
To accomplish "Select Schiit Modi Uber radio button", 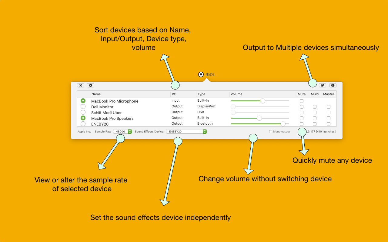I will tap(83, 112).
